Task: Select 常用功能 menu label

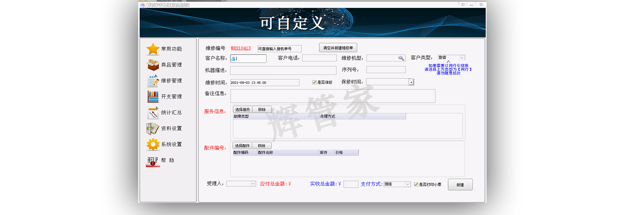Action: 172,49
